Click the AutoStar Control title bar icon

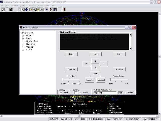tap(21, 27)
